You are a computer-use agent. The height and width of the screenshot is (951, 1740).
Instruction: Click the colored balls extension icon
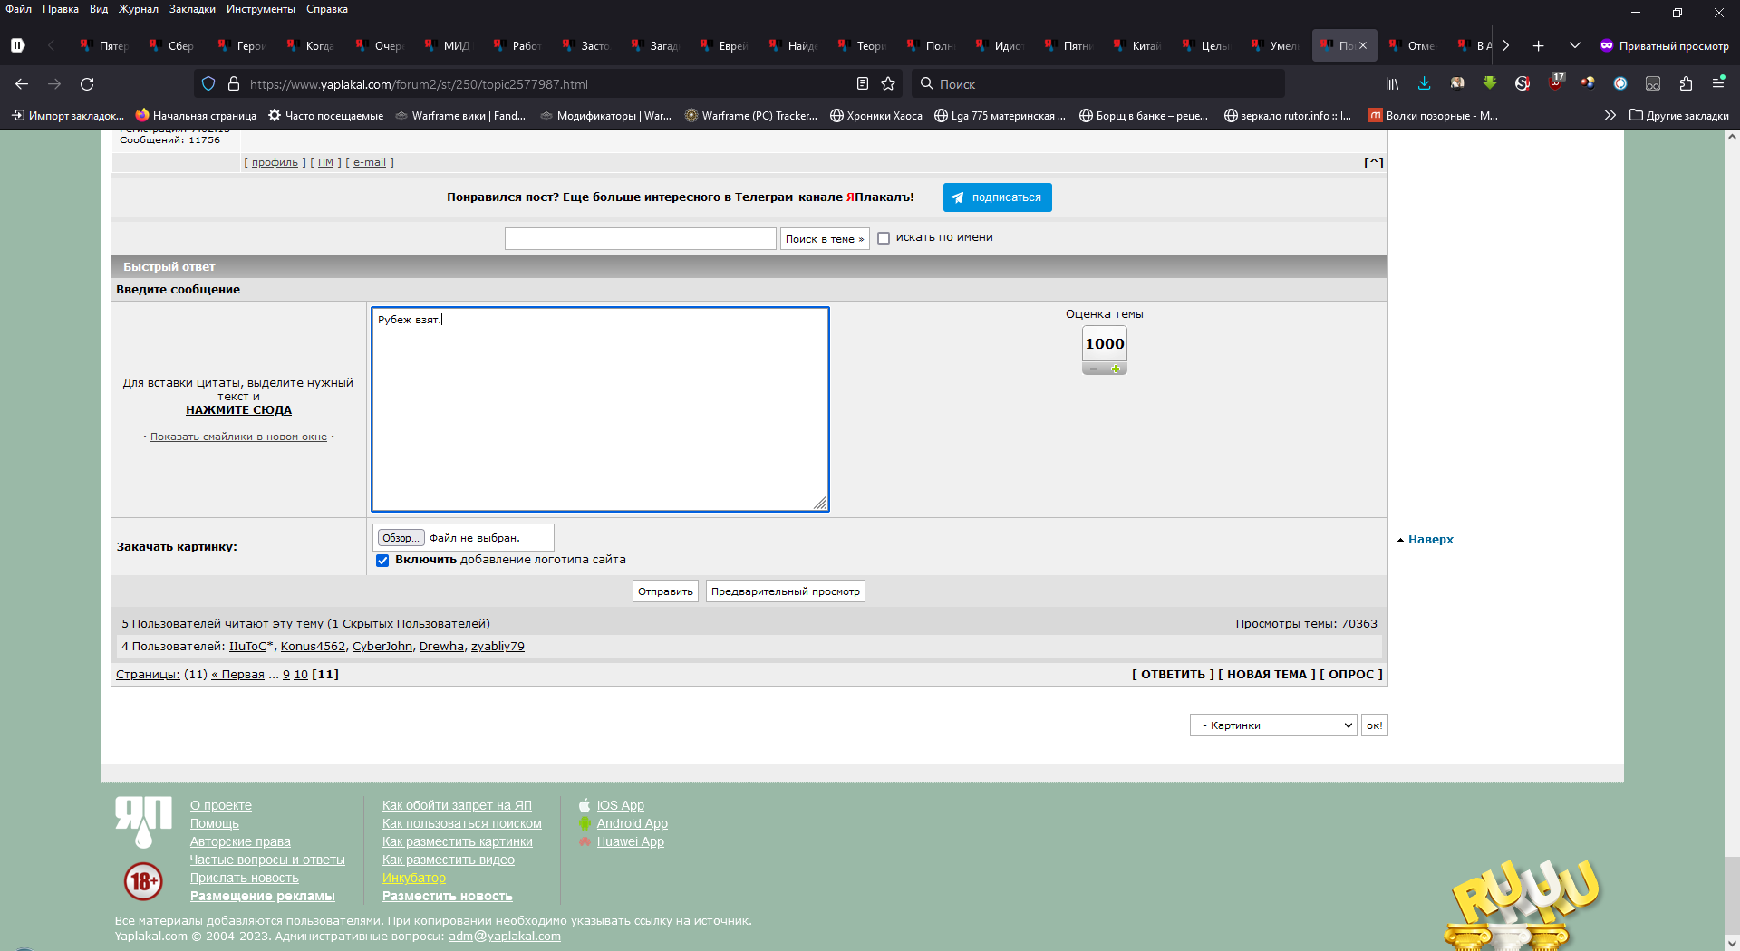tap(1588, 83)
